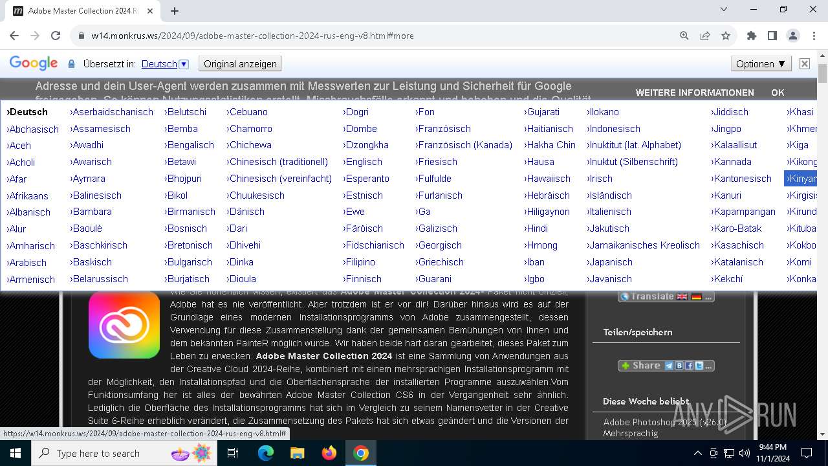Choose Griechisch in the language list
The height and width of the screenshot is (466, 828).
coord(440,262)
